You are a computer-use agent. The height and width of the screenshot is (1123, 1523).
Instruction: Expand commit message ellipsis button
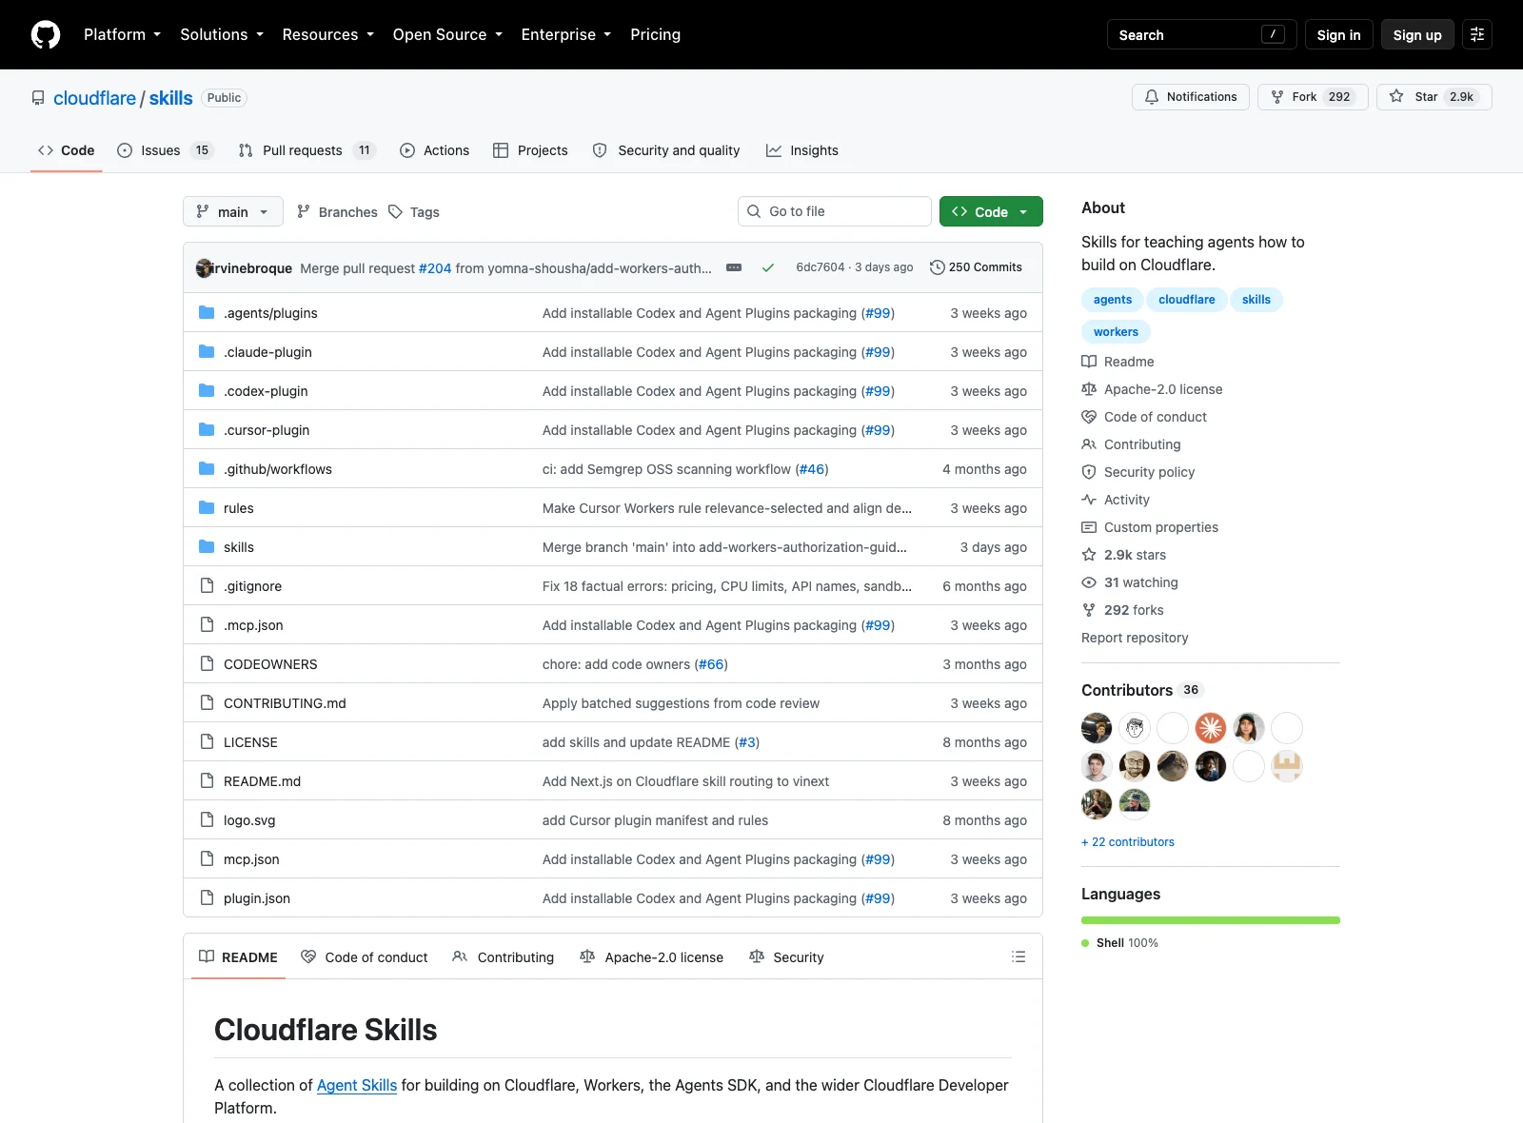(x=734, y=267)
